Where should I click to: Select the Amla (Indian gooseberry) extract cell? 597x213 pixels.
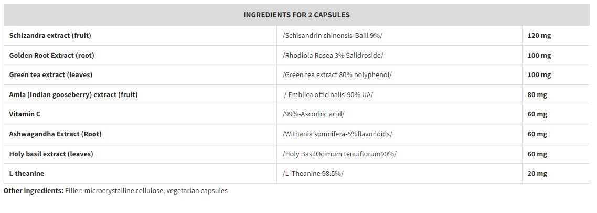pyautogui.click(x=73, y=95)
